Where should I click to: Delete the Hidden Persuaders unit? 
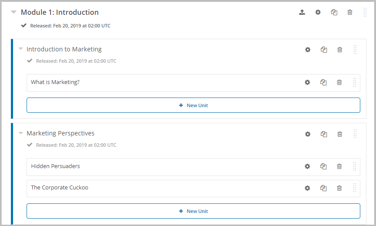click(x=339, y=166)
